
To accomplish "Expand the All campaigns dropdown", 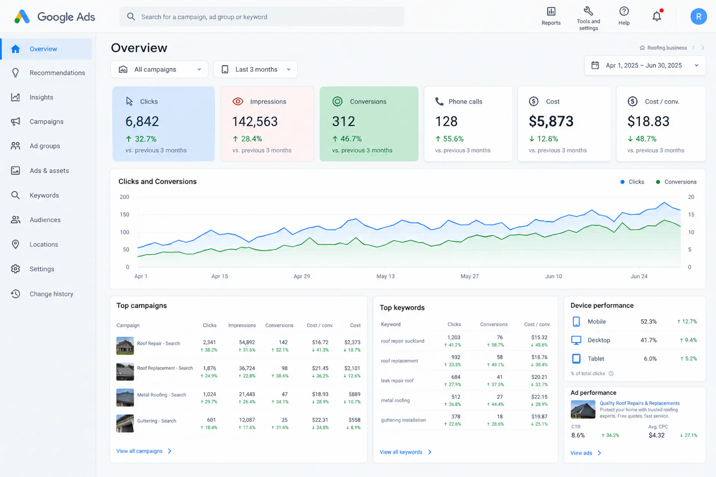I will point(159,69).
